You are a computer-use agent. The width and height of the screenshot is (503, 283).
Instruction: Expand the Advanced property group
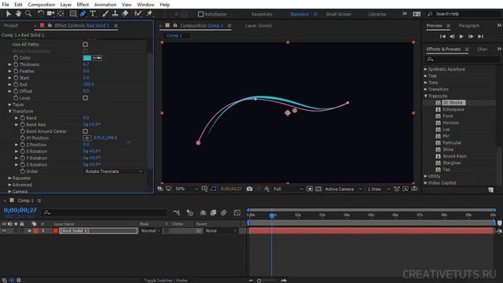coord(9,185)
